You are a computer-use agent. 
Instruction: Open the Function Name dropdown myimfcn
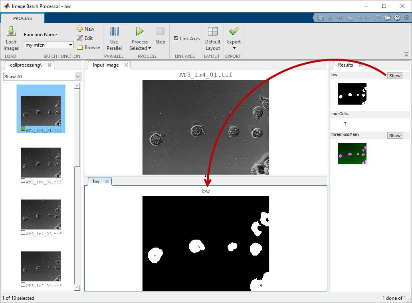[x=49, y=45]
